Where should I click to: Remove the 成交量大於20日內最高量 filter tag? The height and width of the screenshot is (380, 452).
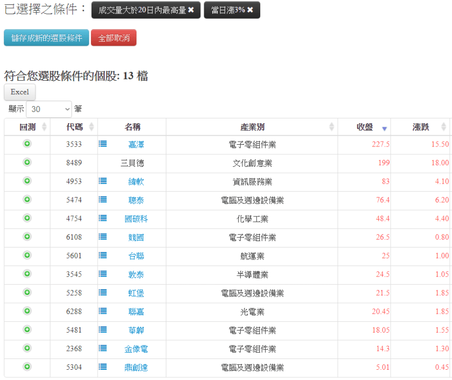coord(191,10)
